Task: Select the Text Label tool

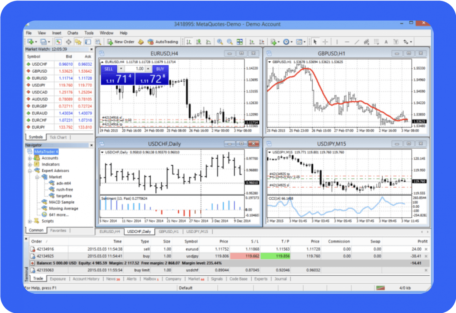Action: (396, 42)
